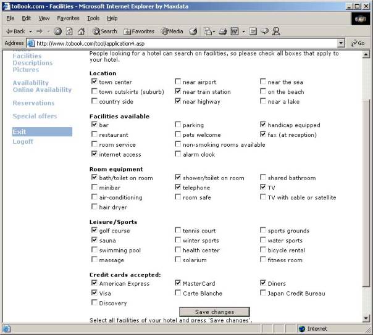Click the History toolbar icon
373x335 pixels.
coord(193,31)
